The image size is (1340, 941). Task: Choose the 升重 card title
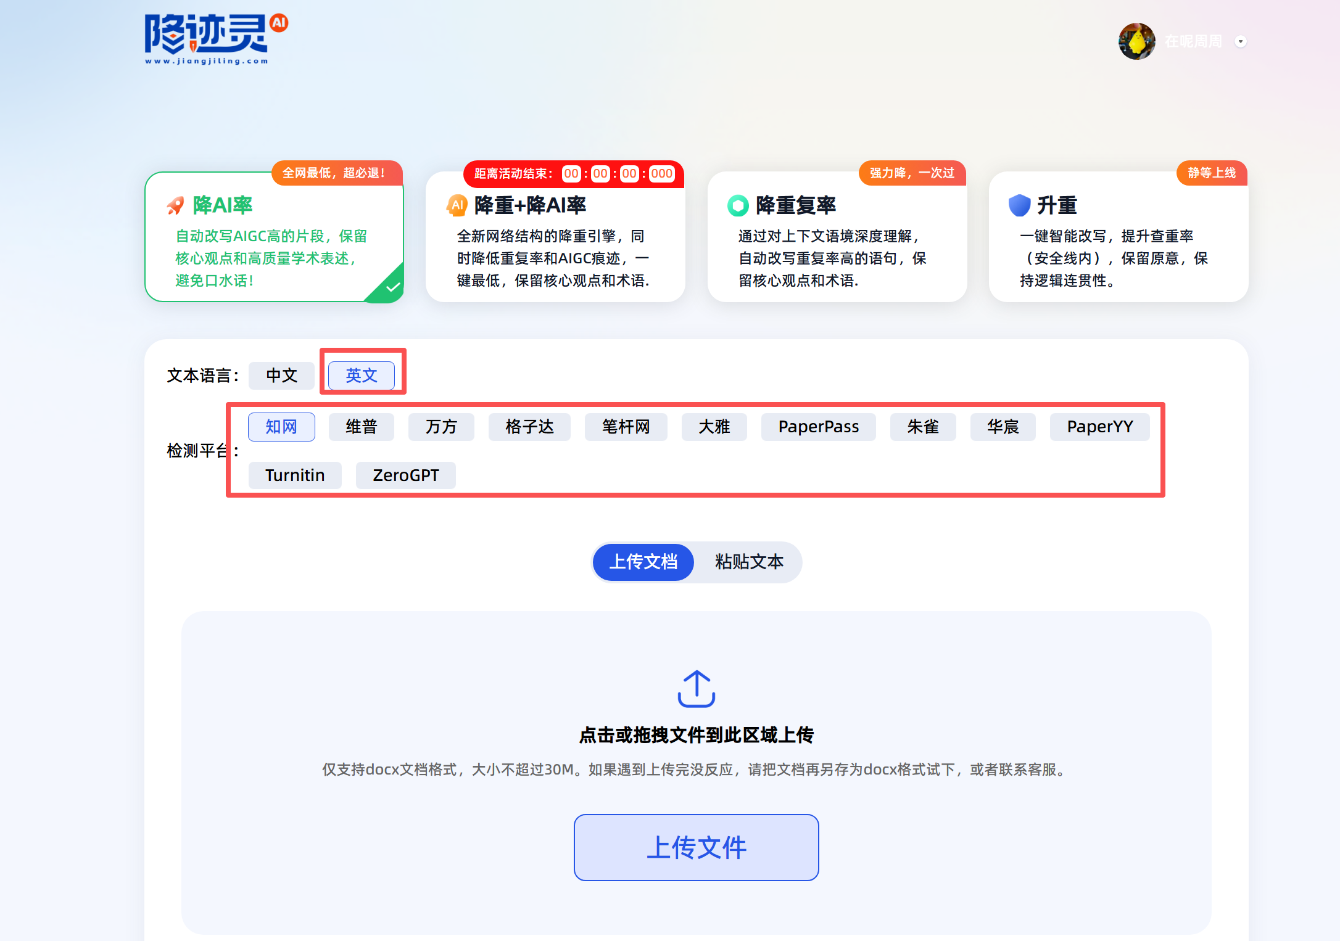(x=1057, y=205)
